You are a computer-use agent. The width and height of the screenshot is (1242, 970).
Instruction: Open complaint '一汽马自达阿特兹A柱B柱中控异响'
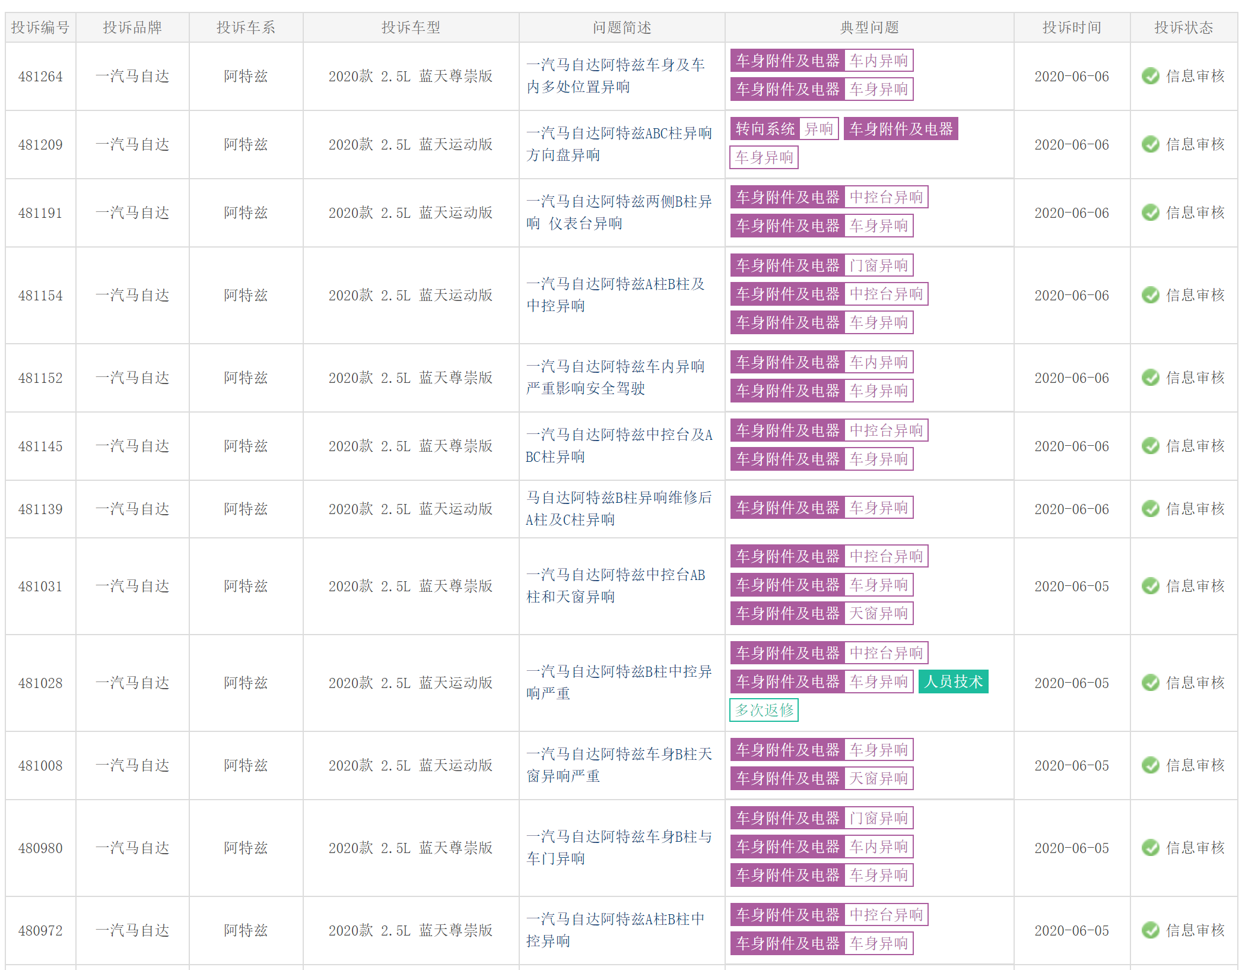point(615,930)
